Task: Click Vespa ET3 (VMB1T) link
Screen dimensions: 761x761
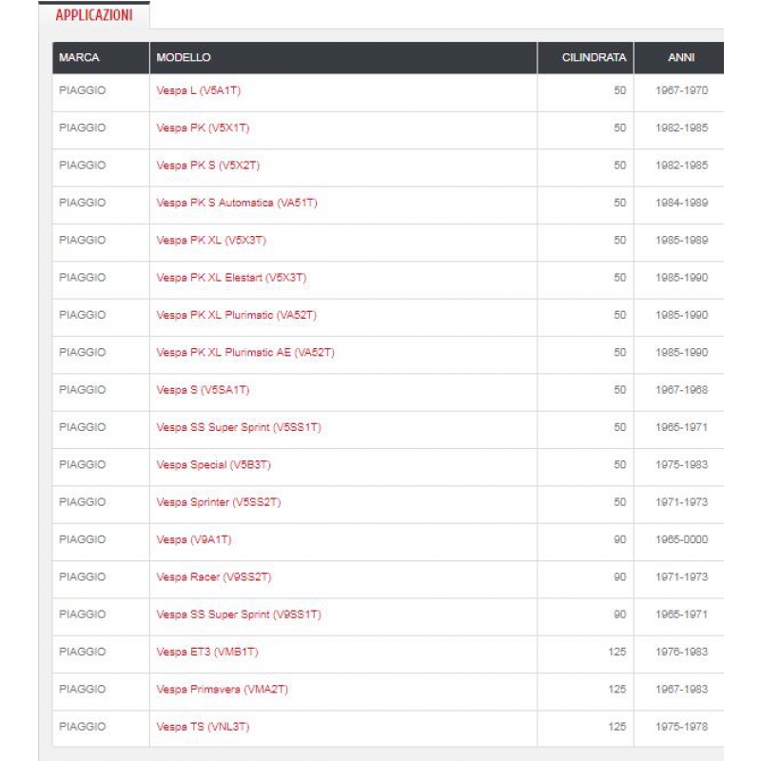Action: pos(207,653)
